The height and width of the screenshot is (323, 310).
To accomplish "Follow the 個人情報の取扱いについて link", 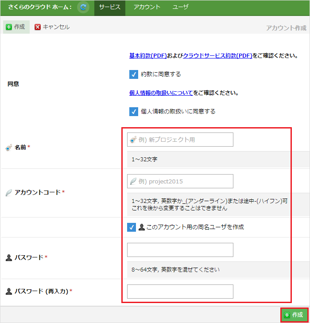I will (161, 93).
